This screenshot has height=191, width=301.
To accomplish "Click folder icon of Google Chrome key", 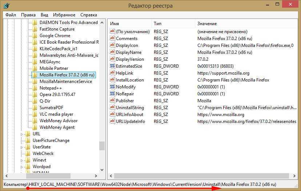I will point(35,36).
